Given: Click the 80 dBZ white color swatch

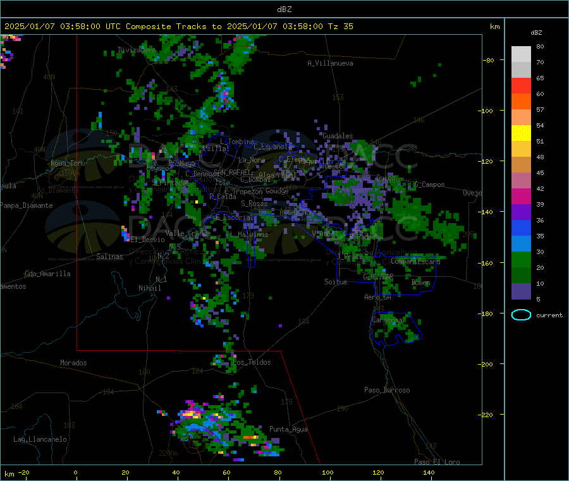Looking at the screenshot, I should pyautogui.click(x=521, y=54).
